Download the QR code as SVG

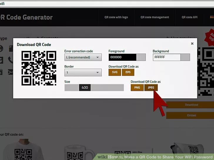click(x=115, y=72)
